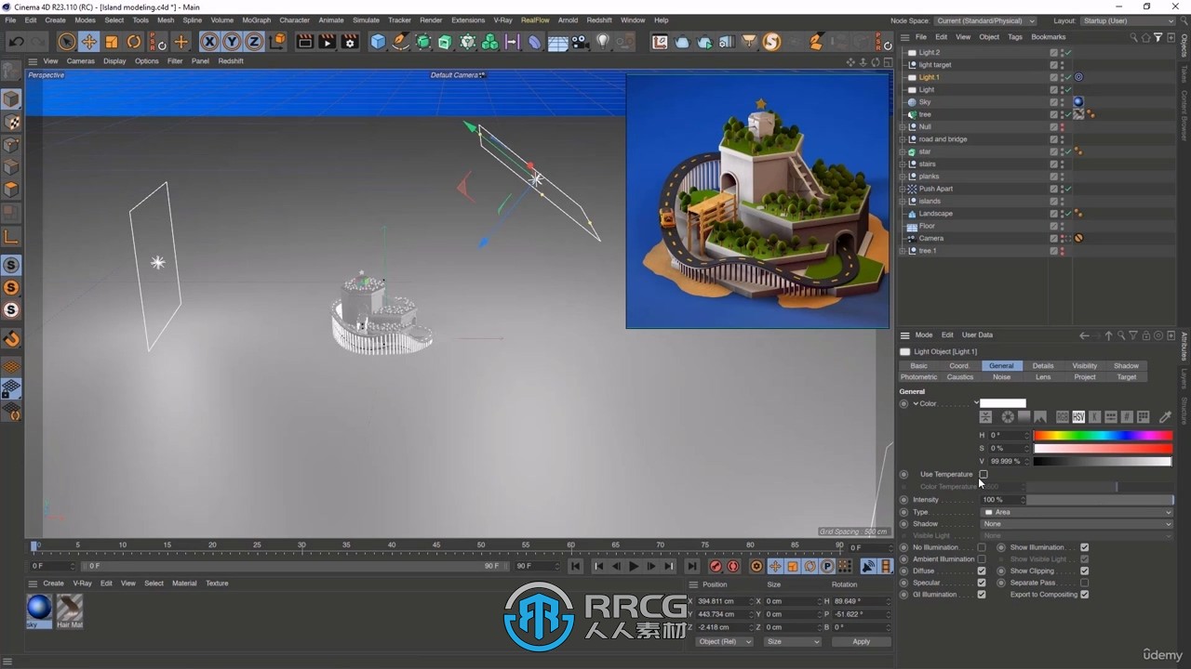Enable the Use Temperature checkbox
Screen dimensions: 1191x669
[x=984, y=474]
